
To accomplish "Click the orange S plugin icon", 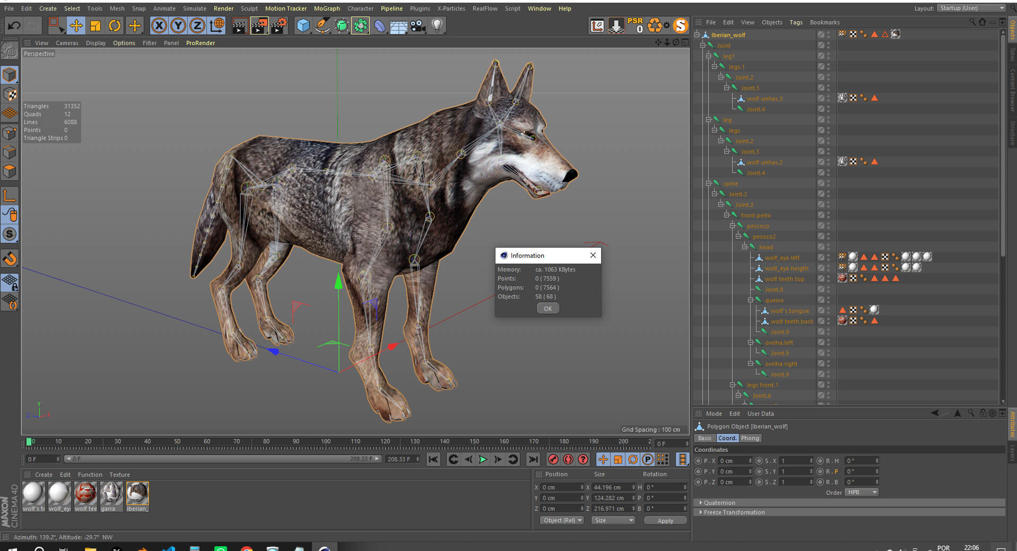I will tap(680, 25).
